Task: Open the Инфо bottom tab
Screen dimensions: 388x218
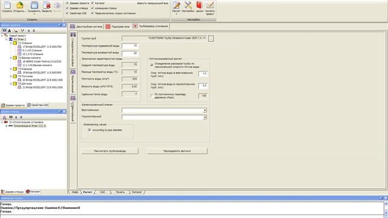Action: tap(75, 192)
